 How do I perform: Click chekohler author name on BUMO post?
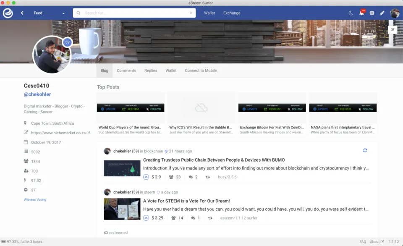pyautogui.click(x=122, y=151)
